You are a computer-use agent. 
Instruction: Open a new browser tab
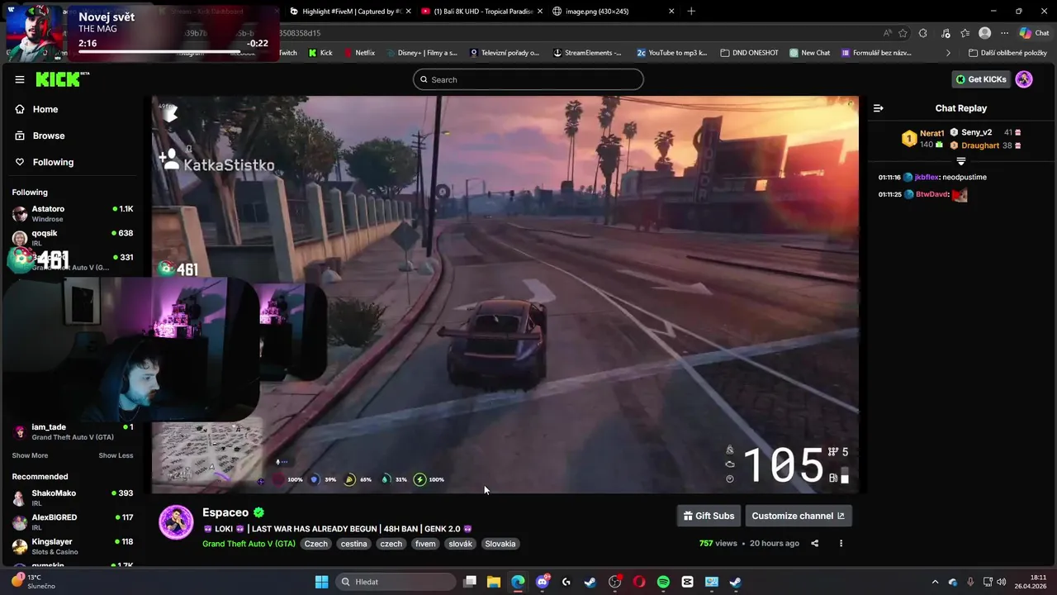691,11
